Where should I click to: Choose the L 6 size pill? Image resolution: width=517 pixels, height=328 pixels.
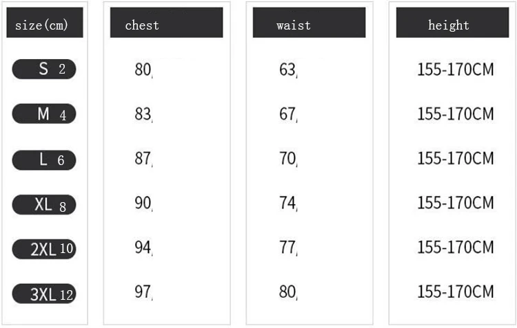click(44, 160)
